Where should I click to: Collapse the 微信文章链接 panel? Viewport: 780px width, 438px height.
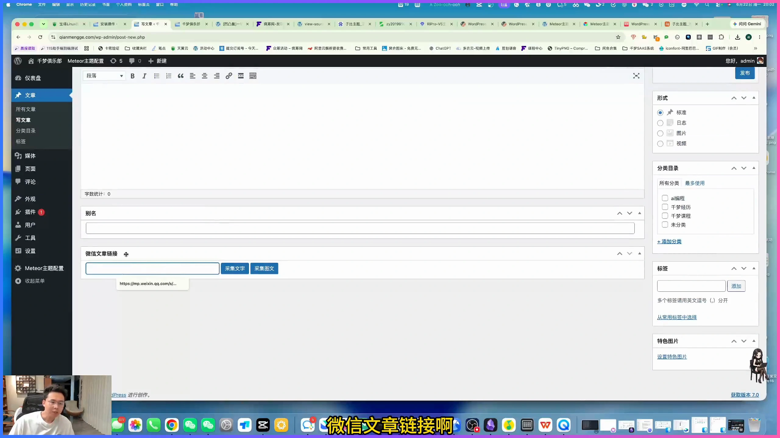(640, 254)
